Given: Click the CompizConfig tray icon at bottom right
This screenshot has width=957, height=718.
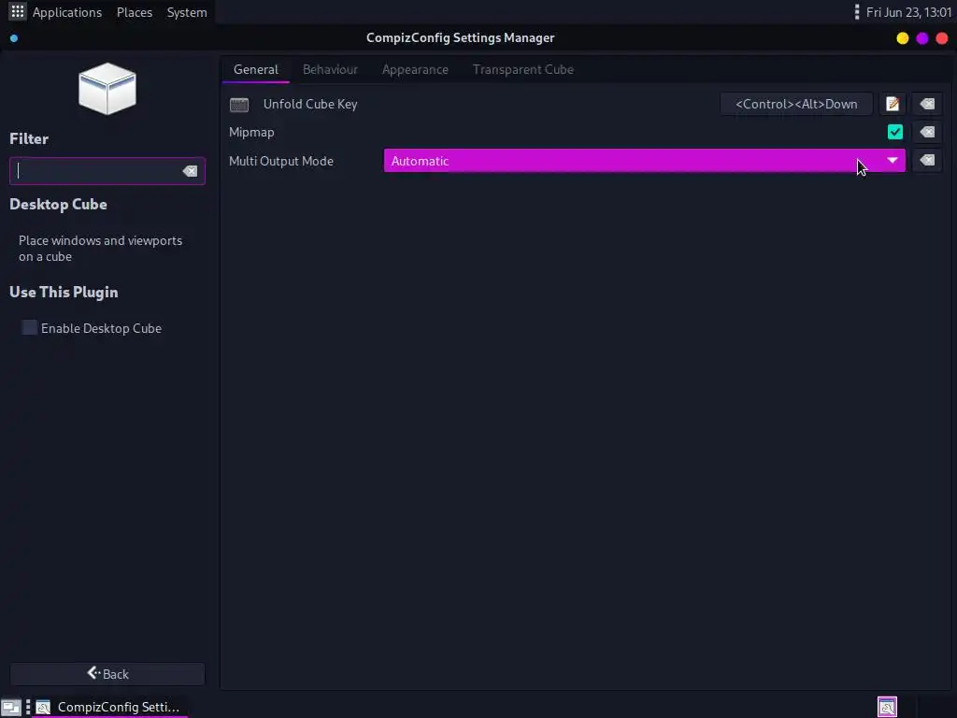Looking at the screenshot, I should (x=887, y=707).
